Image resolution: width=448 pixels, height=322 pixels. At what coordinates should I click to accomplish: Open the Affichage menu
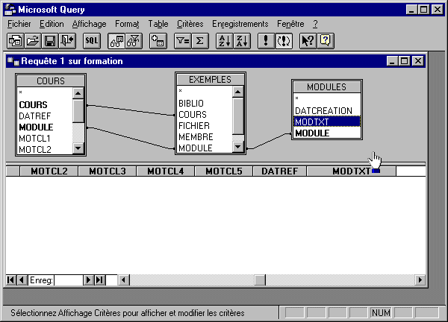[89, 24]
